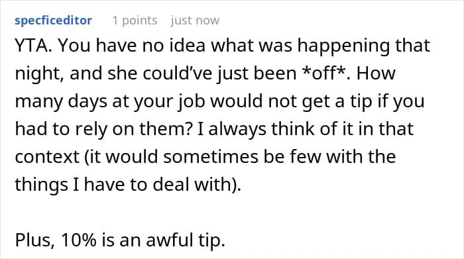Click the 'just now' timestamp

195,21
